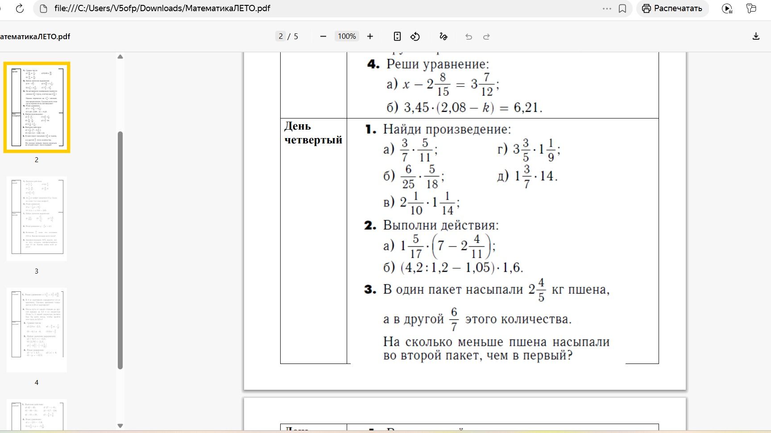Click the address bar URL text
The width and height of the screenshot is (771, 433).
pyautogui.click(x=162, y=8)
